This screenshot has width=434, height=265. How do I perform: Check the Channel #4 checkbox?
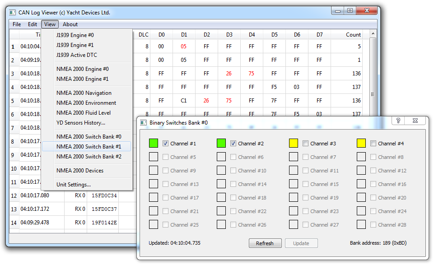(373, 143)
